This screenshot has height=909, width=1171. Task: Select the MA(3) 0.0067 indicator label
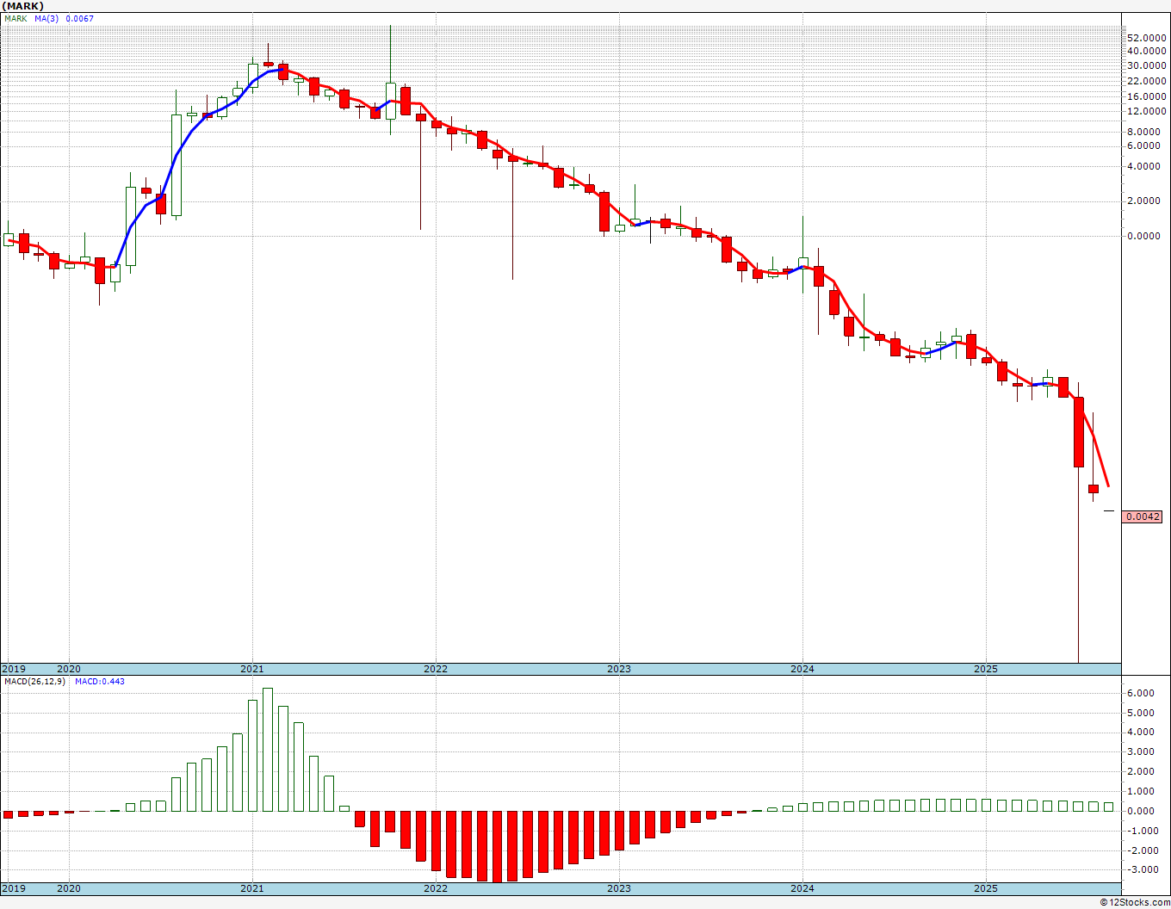[x=65, y=19]
